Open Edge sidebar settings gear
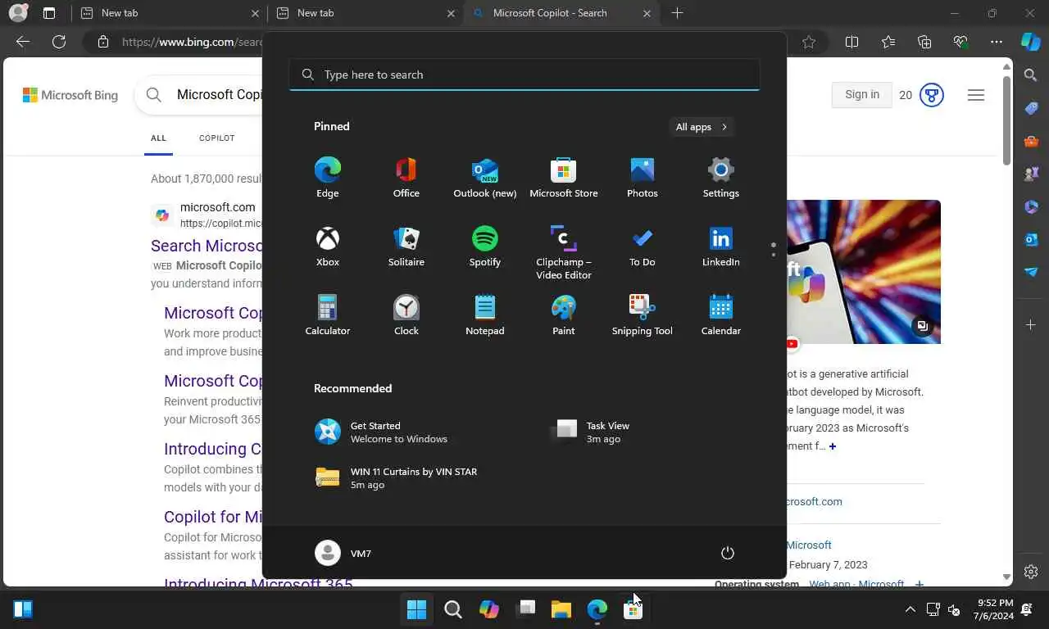This screenshot has height=629, width=1049. click(x=1031, y=572)
